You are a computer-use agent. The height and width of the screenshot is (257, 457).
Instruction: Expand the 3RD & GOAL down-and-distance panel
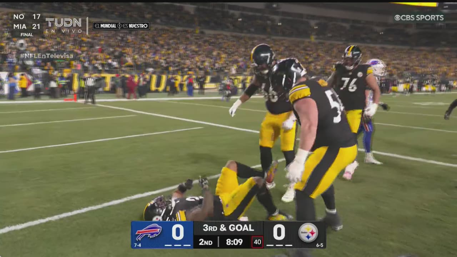pos(228,228)
